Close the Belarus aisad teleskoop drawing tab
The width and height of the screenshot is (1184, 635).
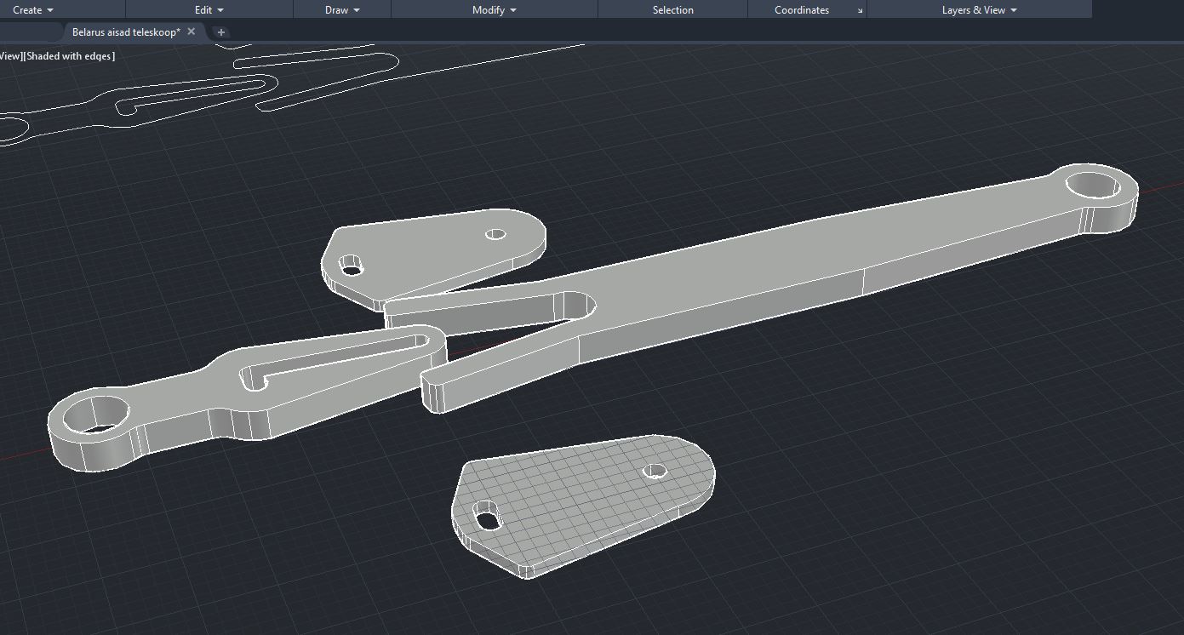[x=192, y=31]
